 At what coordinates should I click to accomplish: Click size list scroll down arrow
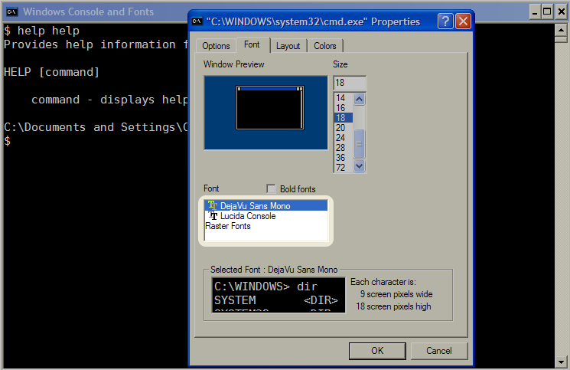click(359, 166)
